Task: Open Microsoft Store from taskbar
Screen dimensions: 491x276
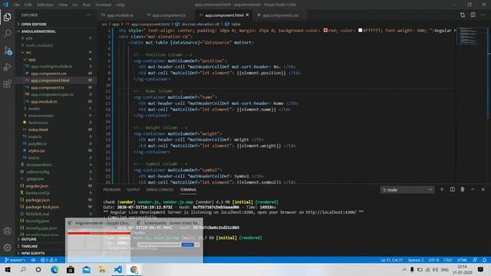Action: (71, 270)
